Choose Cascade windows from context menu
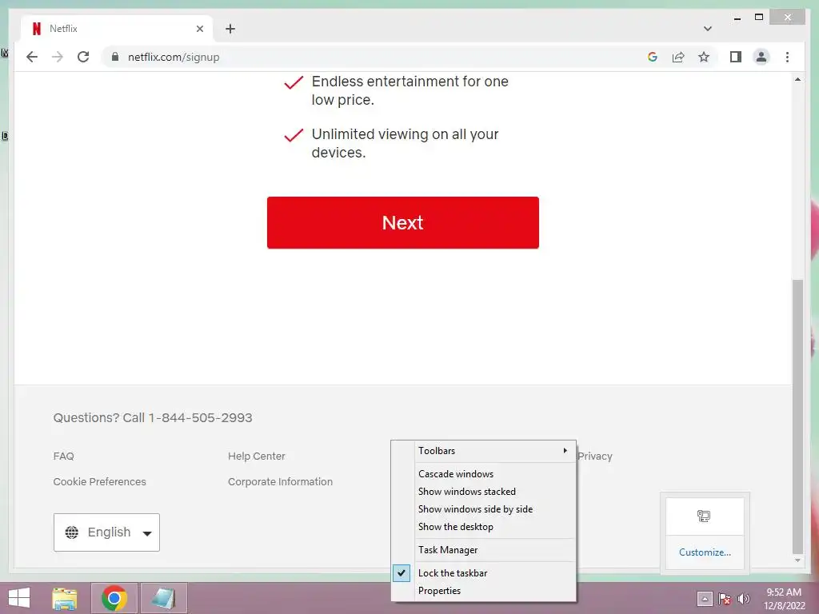This screenshot has width=819, height=614. point(484,473)
